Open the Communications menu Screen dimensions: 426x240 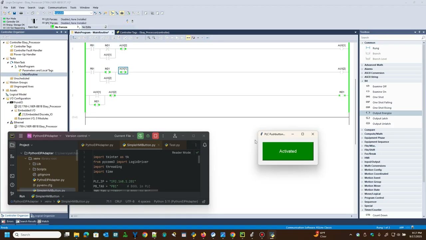click(x=57, y=7)
